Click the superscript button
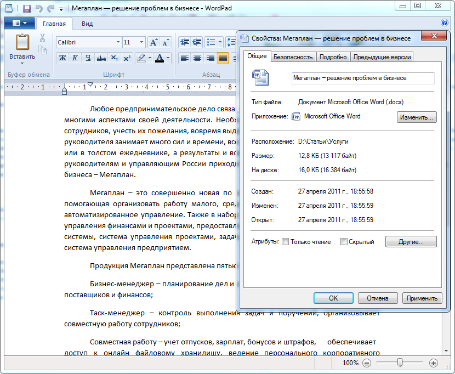Screen dimensions: 455x374 pyautogui.click(x=127, y=58)
